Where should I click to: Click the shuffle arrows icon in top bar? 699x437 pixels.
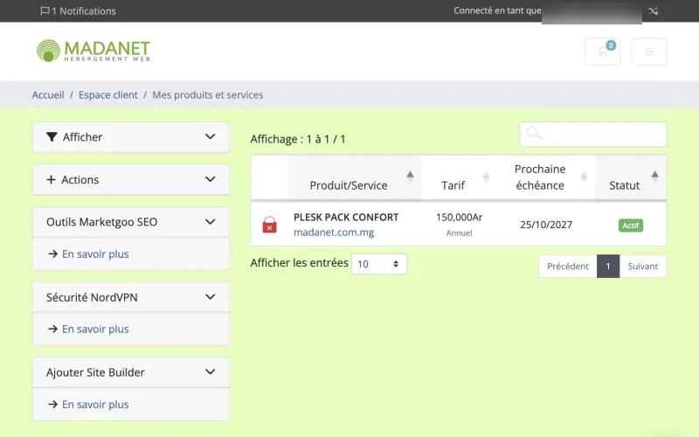[x=653, y=11]
